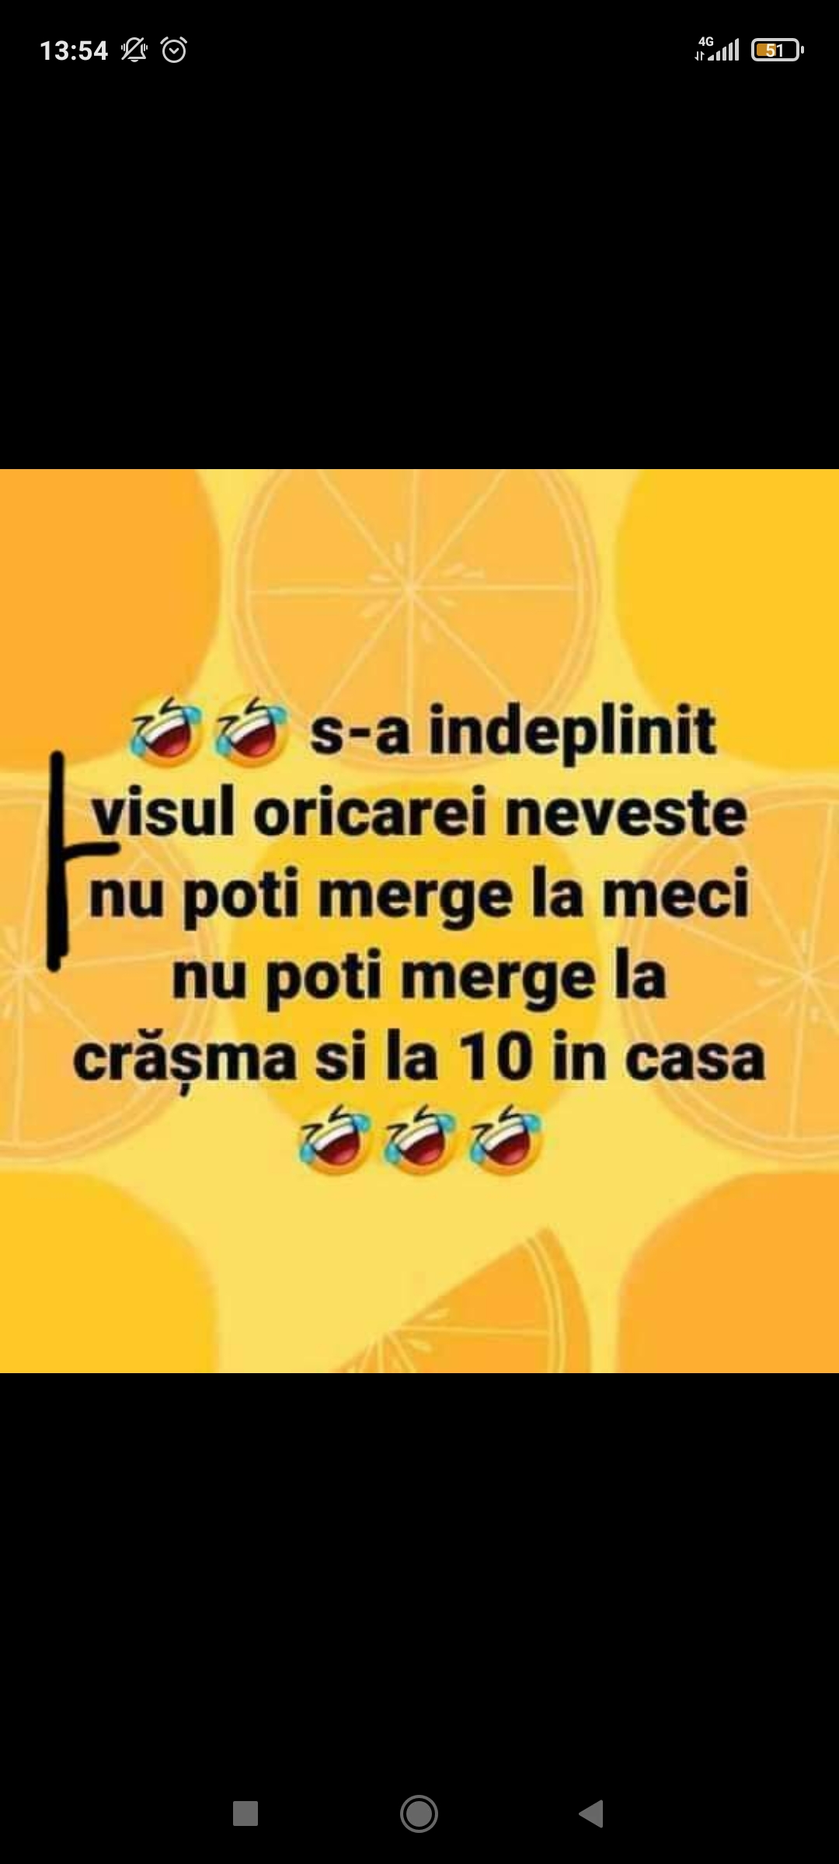Open recent apps with the square button
The width and height of the screenshot is (839, 1864).
pos(245,1814)
